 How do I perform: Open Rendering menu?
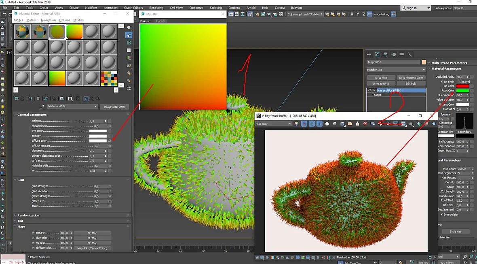coord(156,8)
